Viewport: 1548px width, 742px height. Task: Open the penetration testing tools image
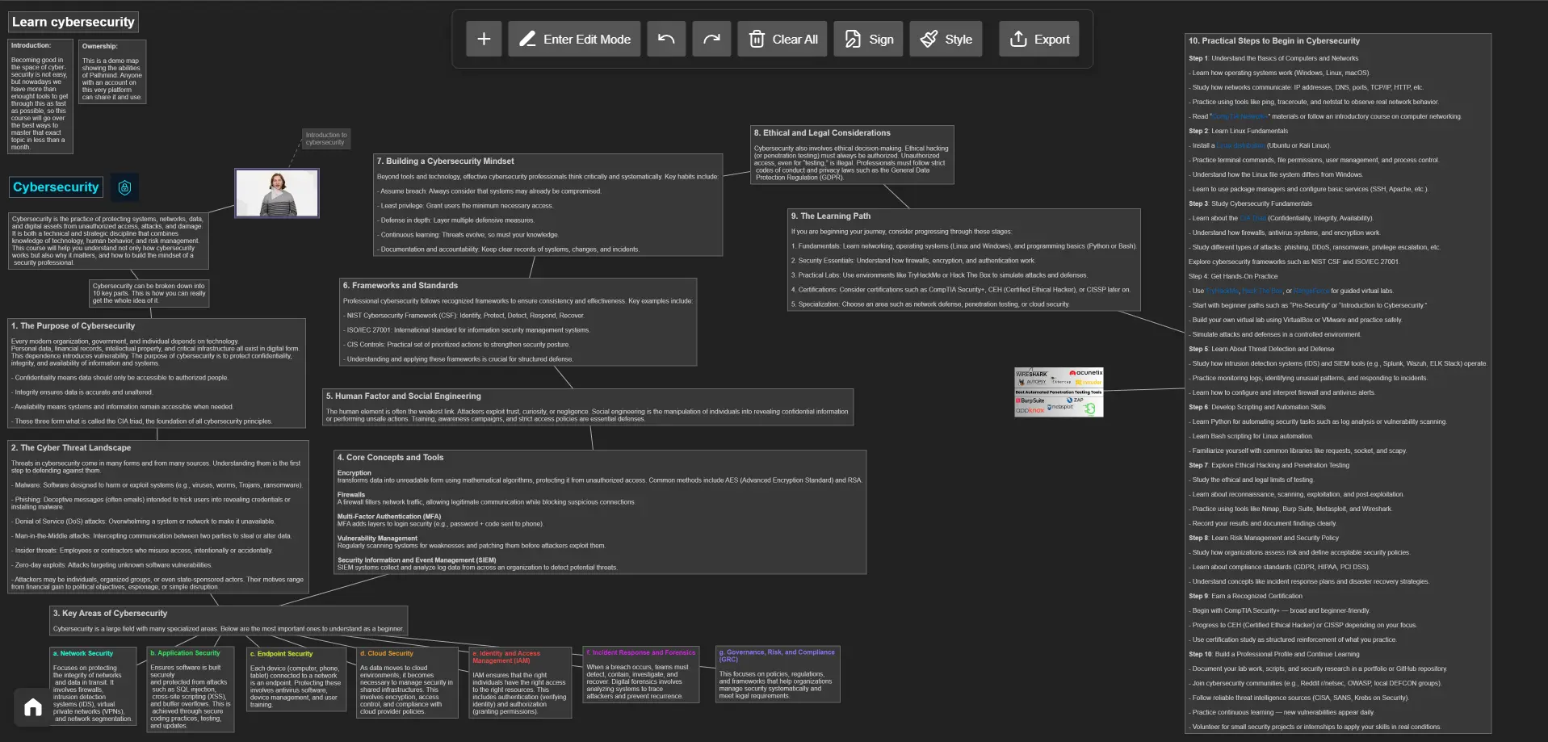tap(1059, 392)
